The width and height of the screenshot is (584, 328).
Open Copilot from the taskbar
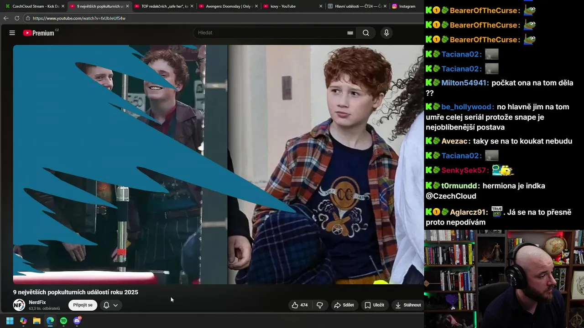click(x=23, y=321)
